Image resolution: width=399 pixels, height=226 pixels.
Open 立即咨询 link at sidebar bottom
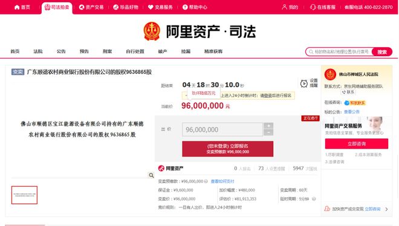coord(372,209)
